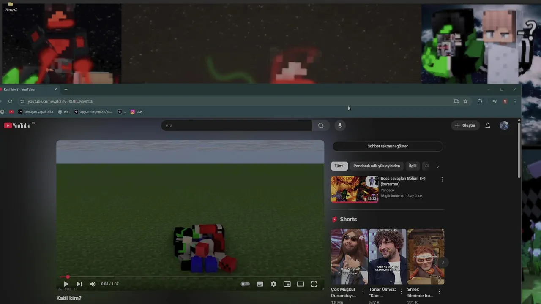
Task: View site information icon in address bar
Action: click(22, 101)
